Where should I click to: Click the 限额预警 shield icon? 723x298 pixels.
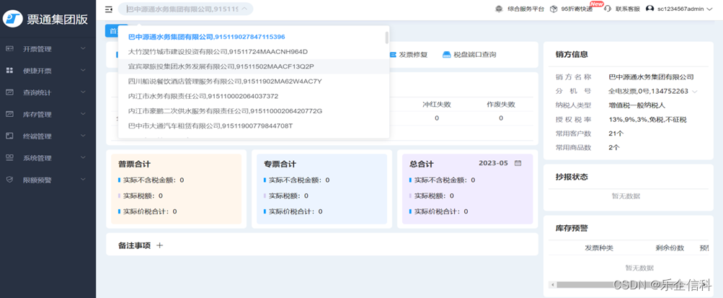point(9,180)
